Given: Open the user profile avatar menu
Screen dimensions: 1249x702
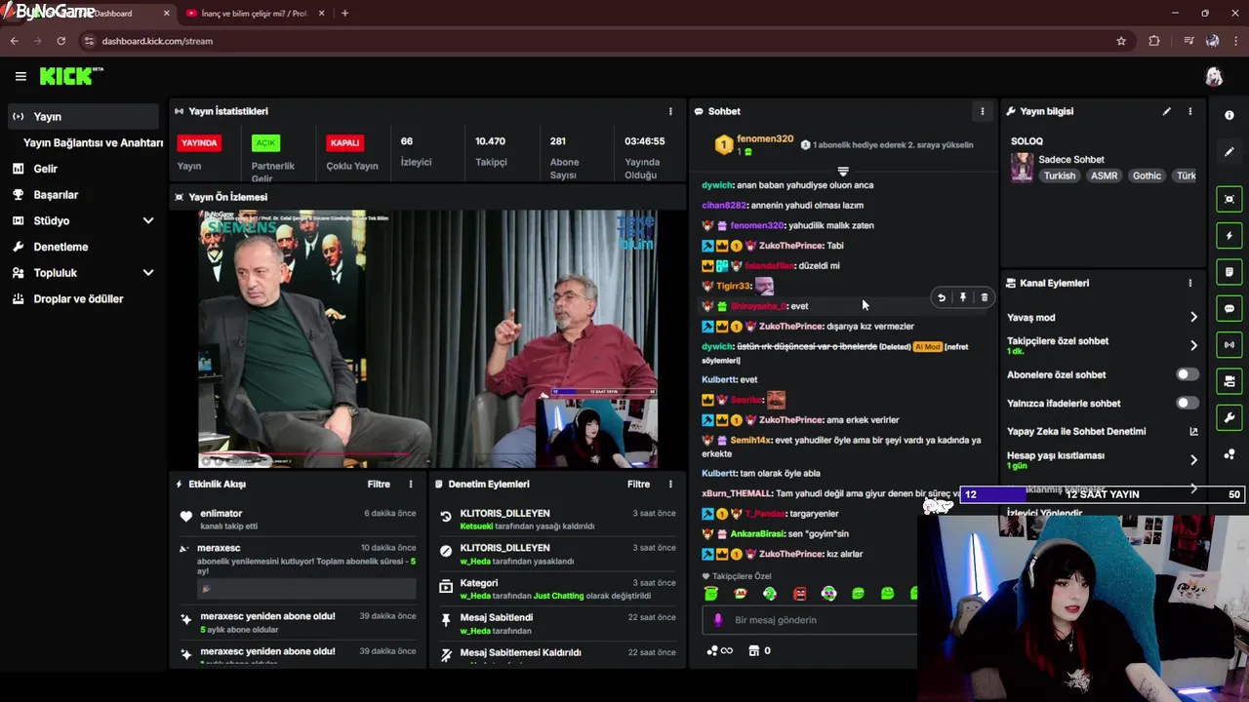Looking at the screenshot, I should pyautogui.click(x=1214, y=77).
